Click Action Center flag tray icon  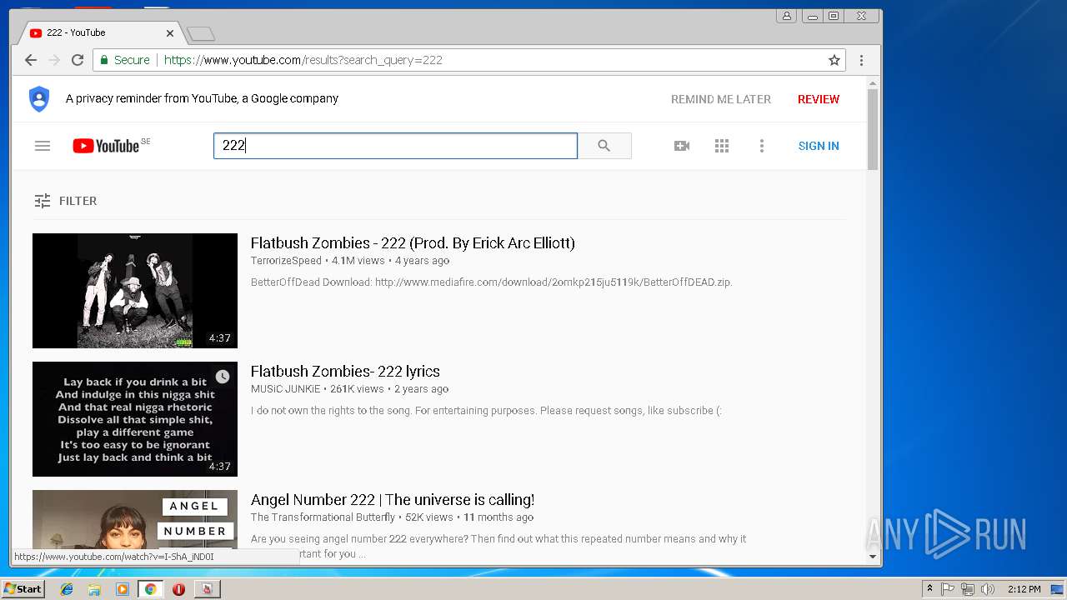tap(949, 589)
